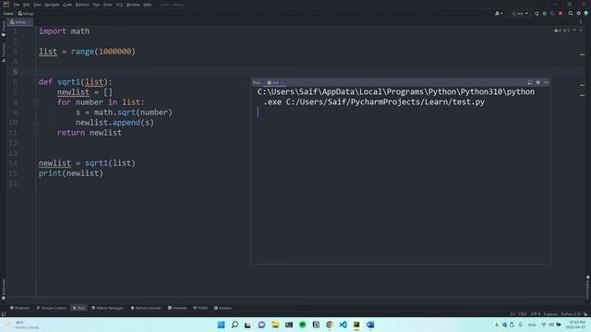Viewport: 591px width, 332px height.
Task: Click the green JetBrains toolbox icon
Action: [x=586, y=14]
